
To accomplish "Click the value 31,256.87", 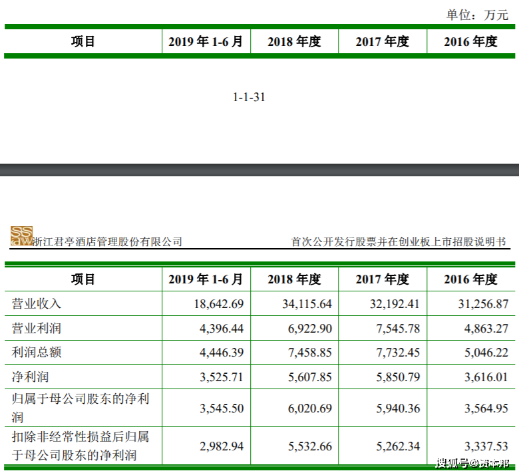I will click(483, 304).
